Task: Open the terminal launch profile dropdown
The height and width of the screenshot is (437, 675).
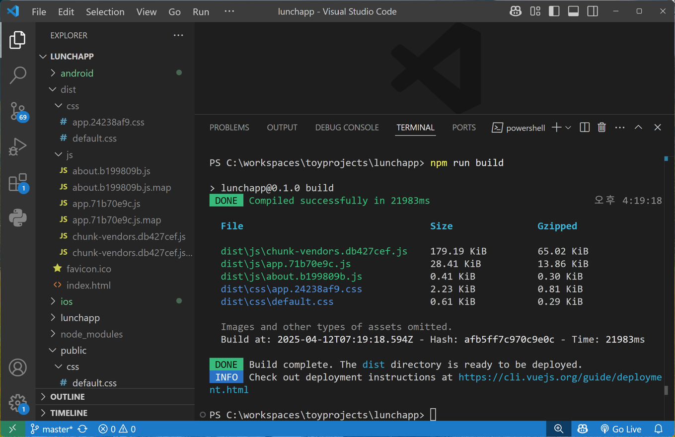Action: [x=568, y=128]
